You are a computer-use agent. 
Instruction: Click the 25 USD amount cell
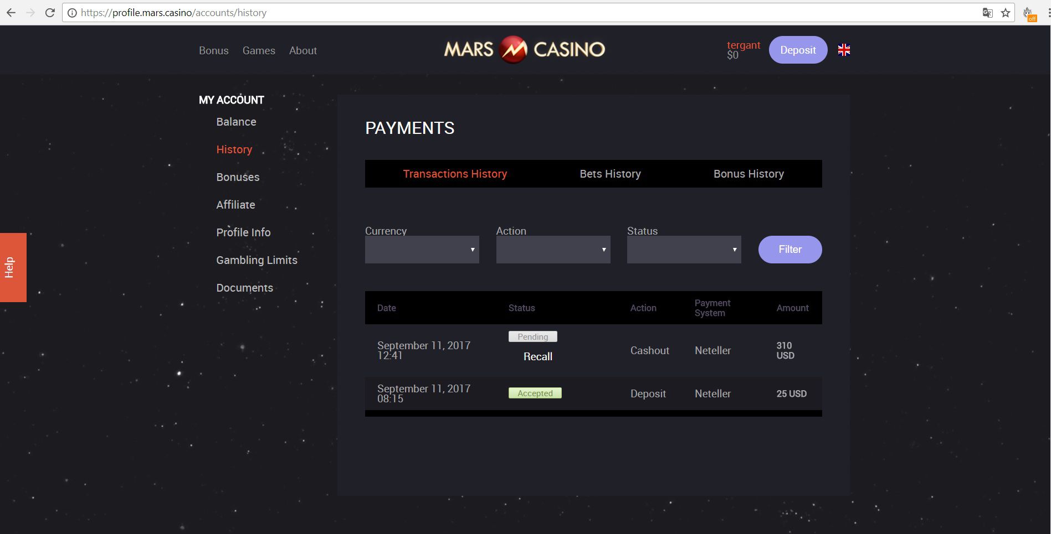(x=791, y=393)
